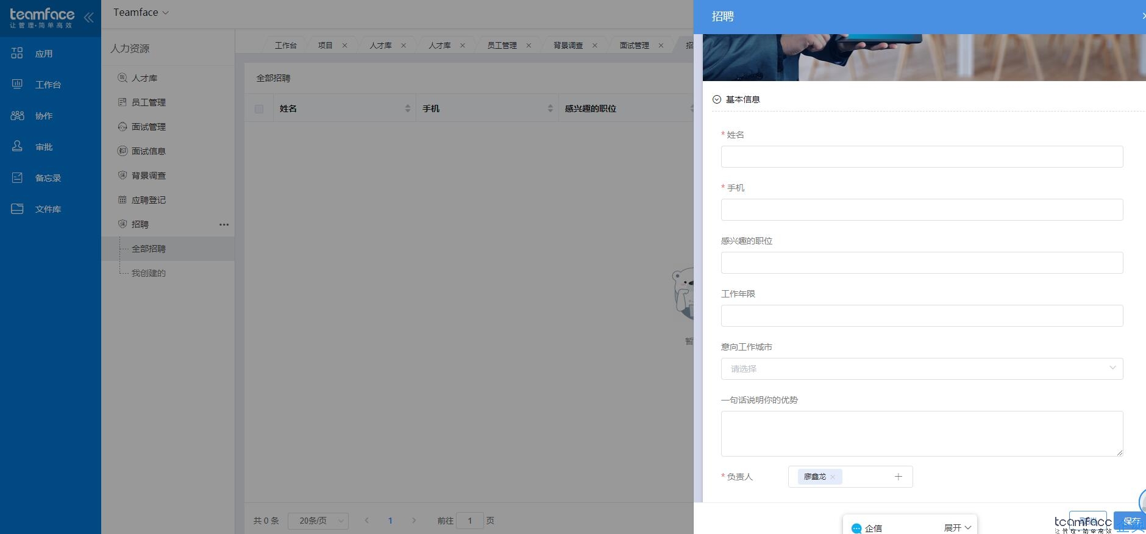1146x534 pixels.
Task: Click the 共 0 条 record count
Action: click(x=266, y=521)
